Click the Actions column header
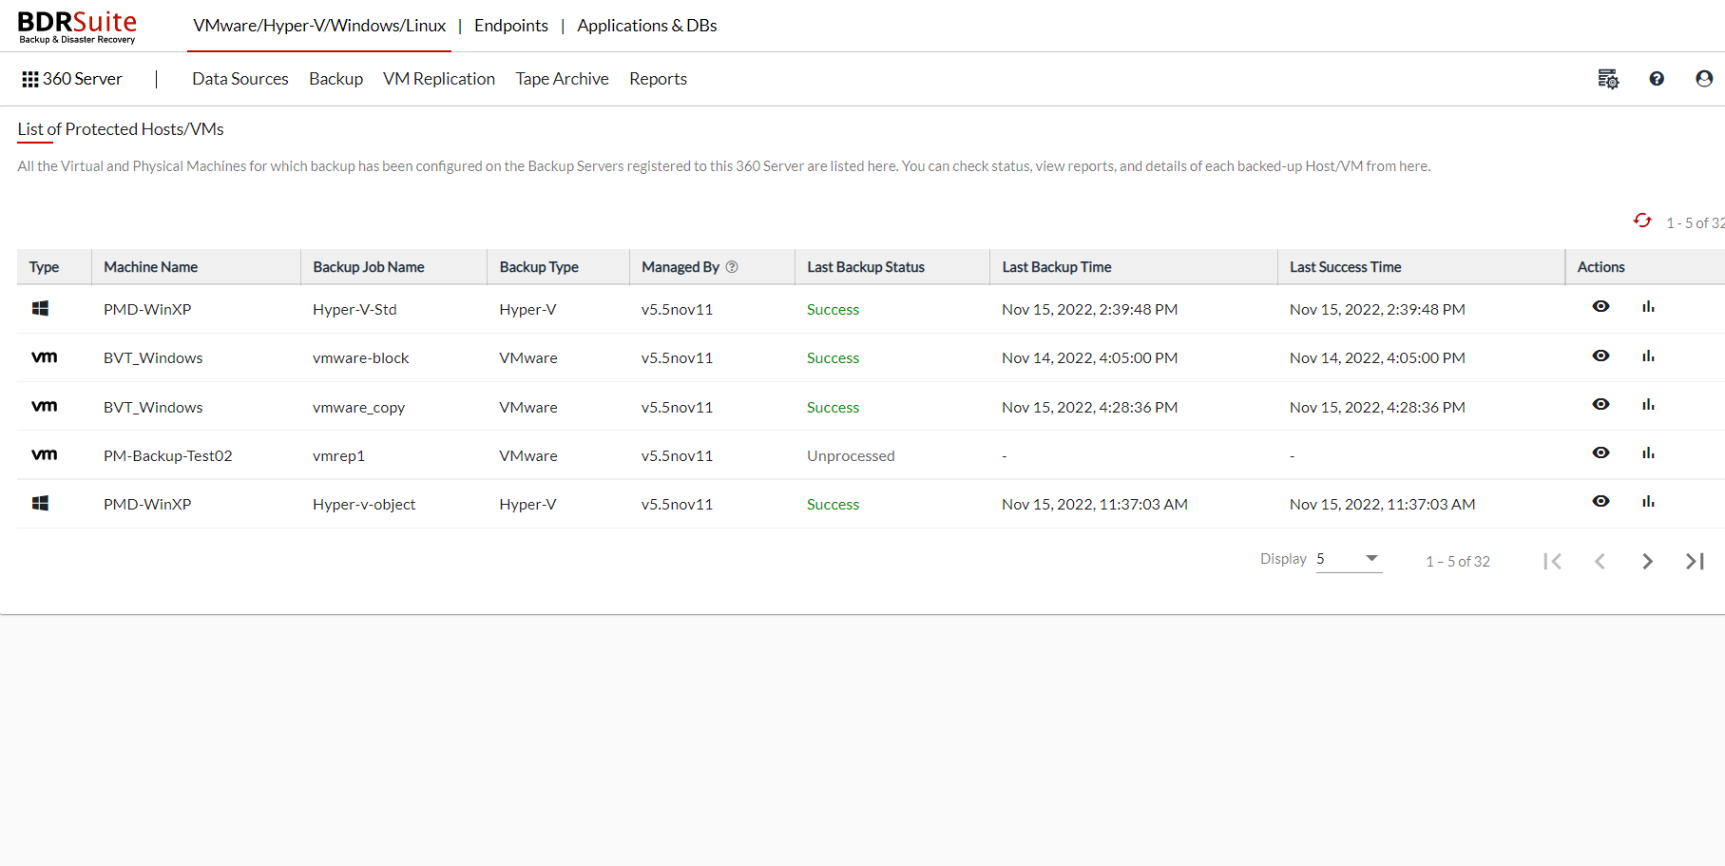The width and height of the screenshot is (1725, 866). [x=1601, y=267]
